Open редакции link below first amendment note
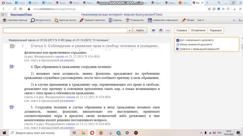Screen dimensions: 243x136 pyautogui.click(x=67, y=60)
